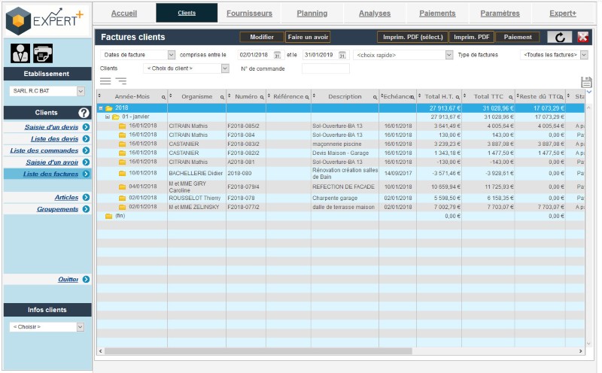Click the start date field 02/01/2018
The image size is (602, 373).
pos(255,55)
